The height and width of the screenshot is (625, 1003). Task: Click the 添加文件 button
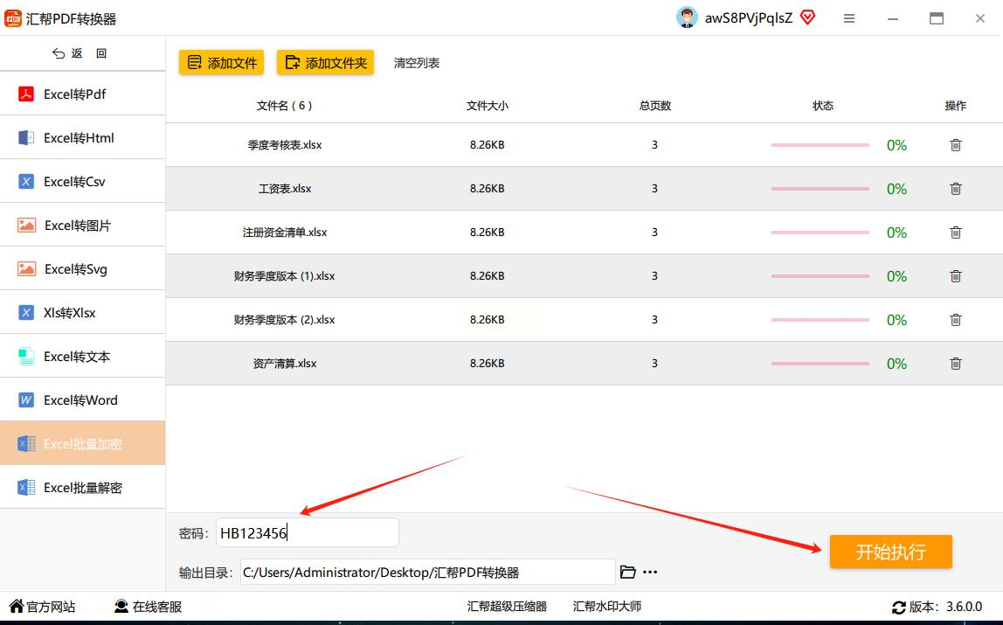coord(221,63)
